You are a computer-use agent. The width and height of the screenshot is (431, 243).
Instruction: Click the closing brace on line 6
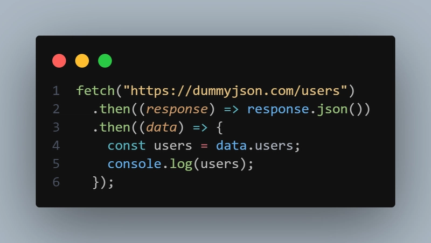(x=95, y=182)
